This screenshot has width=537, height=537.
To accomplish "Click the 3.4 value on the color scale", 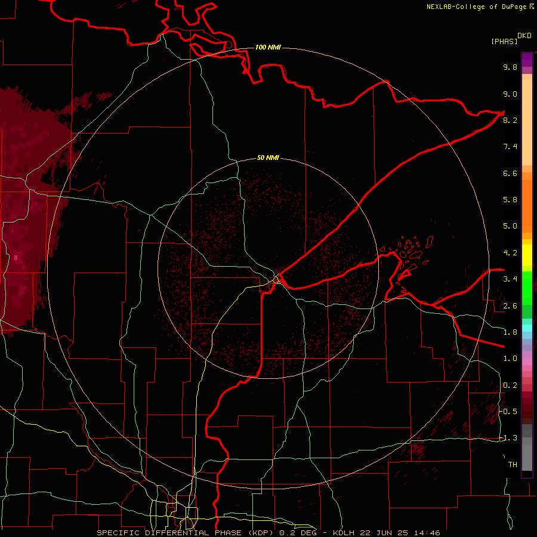I will coord(510,279).
